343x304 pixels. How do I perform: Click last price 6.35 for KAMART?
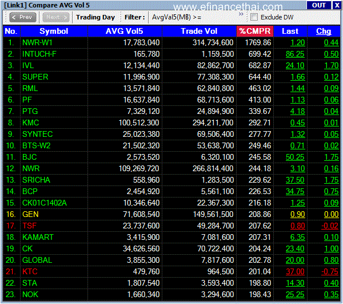[x=297, y=237]
